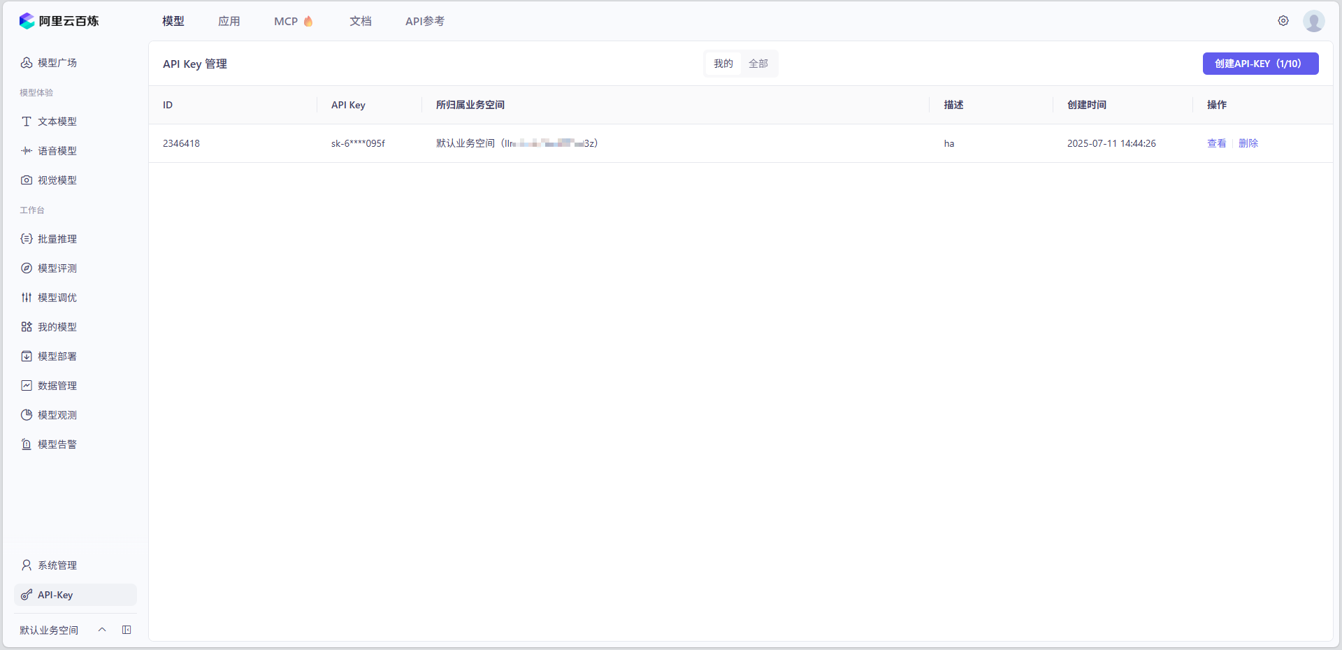This screenshot has width=1342, height=650.
Task: Open the 模型评测 section
Action: (x=57, y=268)
